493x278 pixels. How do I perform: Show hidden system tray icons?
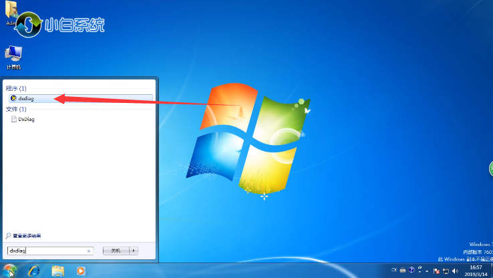point(427,271)
